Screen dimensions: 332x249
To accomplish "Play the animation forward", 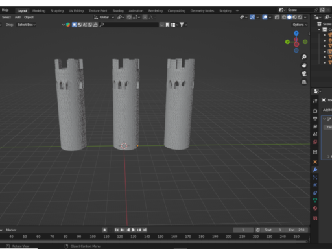I will pos(134,230).
